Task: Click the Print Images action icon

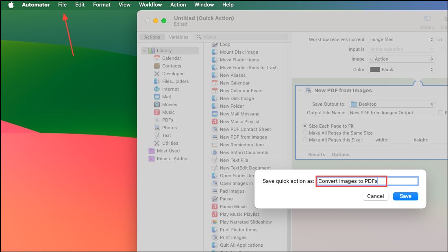Action: 215,237
